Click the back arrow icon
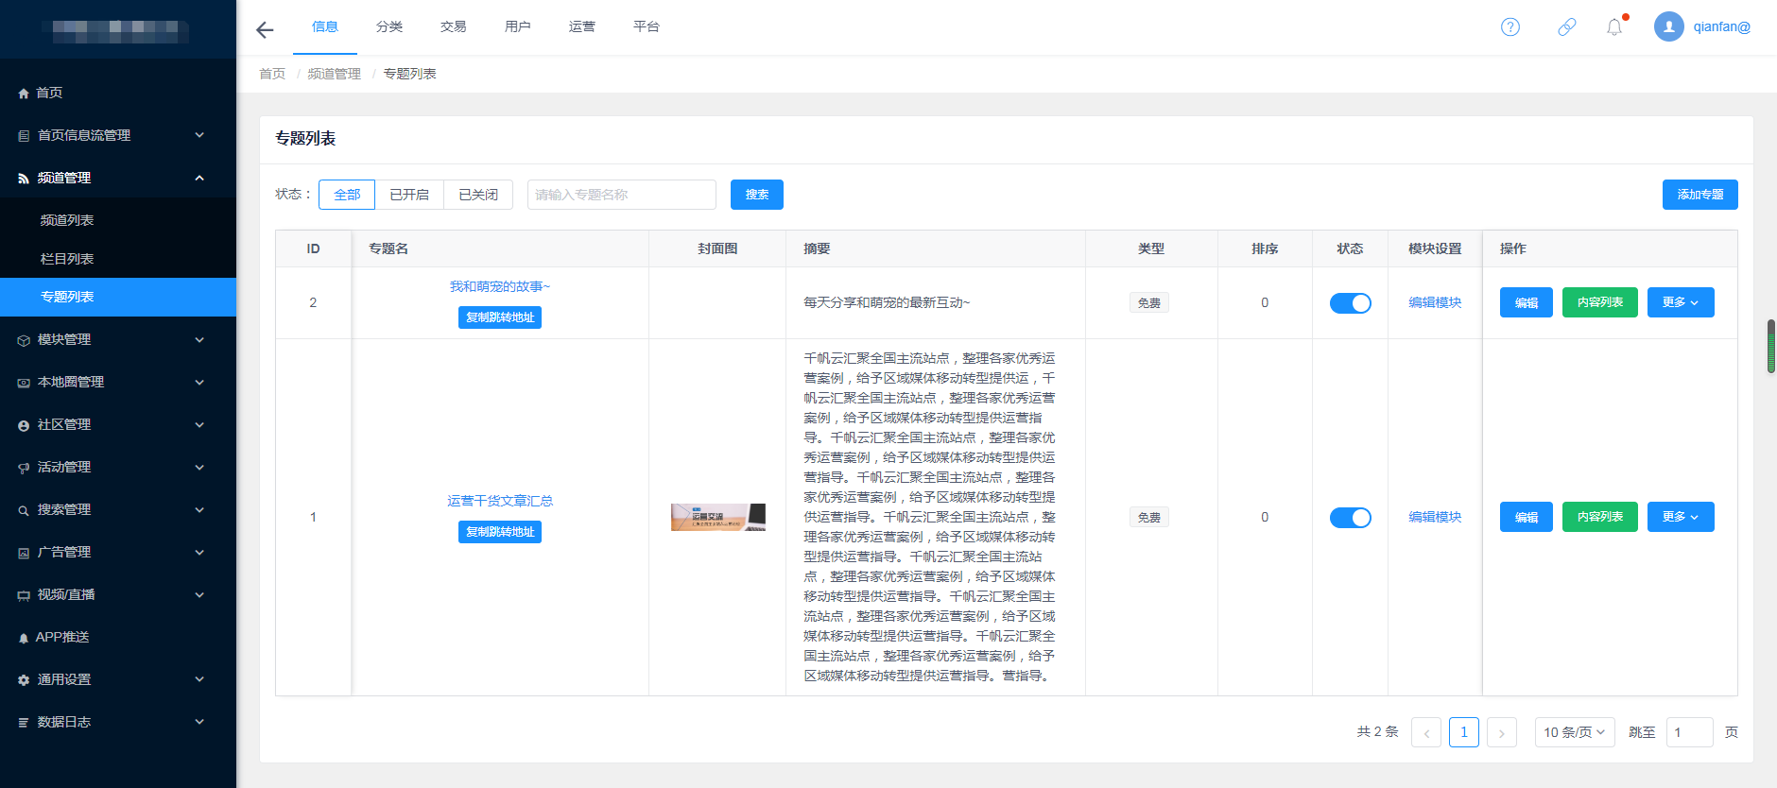Screen dimensions: 1777x788 click(x=265, y=29)
